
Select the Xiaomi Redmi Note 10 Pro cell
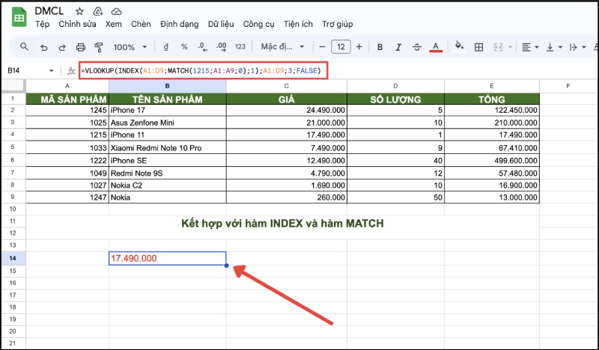[x=167, y=148]
